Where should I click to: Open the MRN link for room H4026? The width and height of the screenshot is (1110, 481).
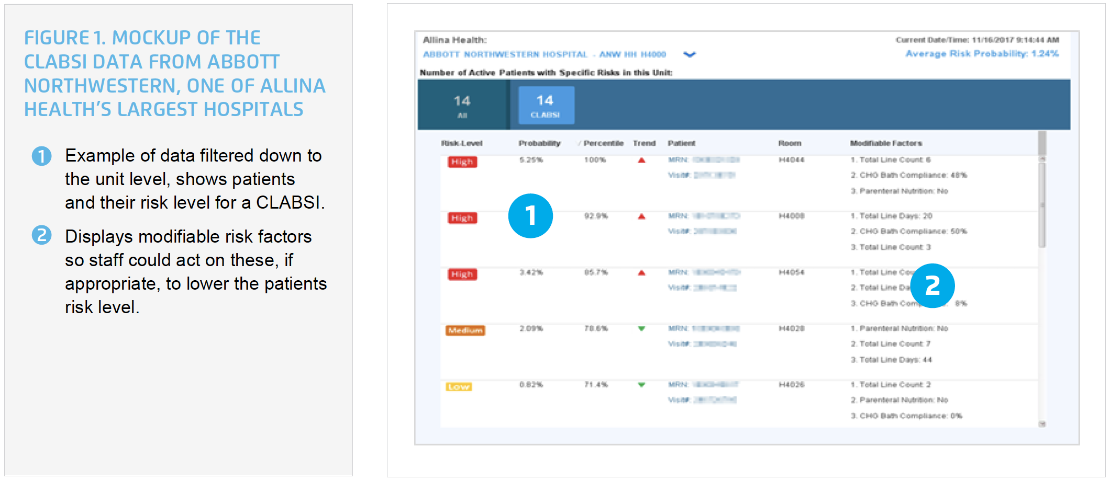[703, 385]
